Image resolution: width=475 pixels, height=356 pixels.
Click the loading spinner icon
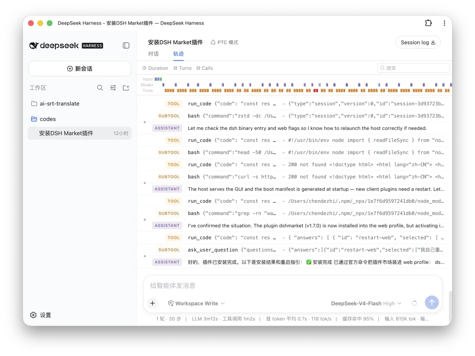(x=414, y=303)
